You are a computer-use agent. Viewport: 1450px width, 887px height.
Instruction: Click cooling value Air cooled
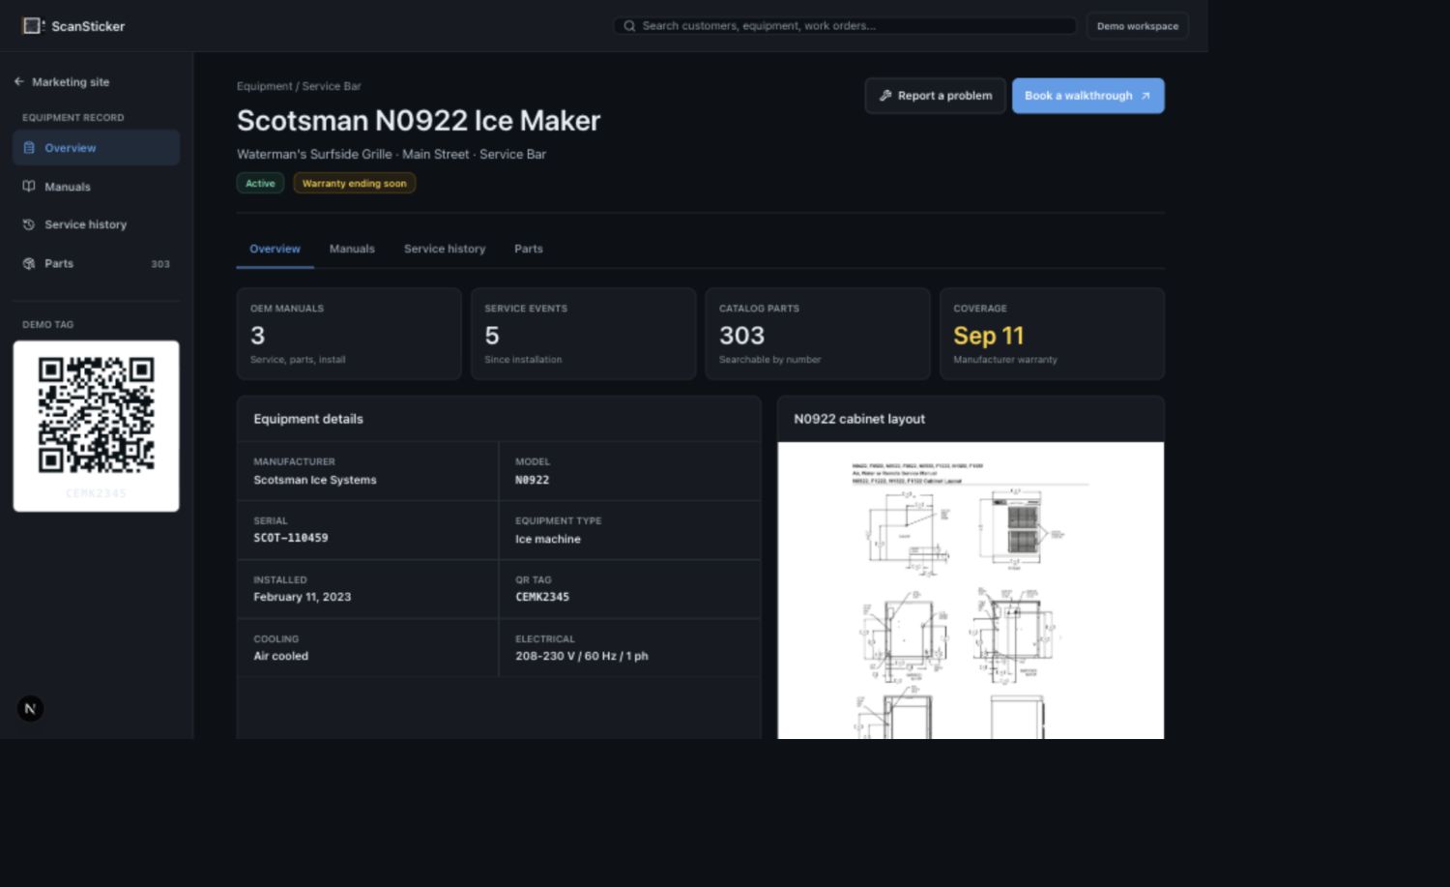tap(281, 656)
